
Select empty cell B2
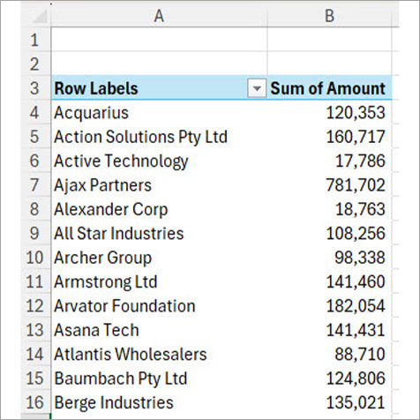(x=330, y=64)
